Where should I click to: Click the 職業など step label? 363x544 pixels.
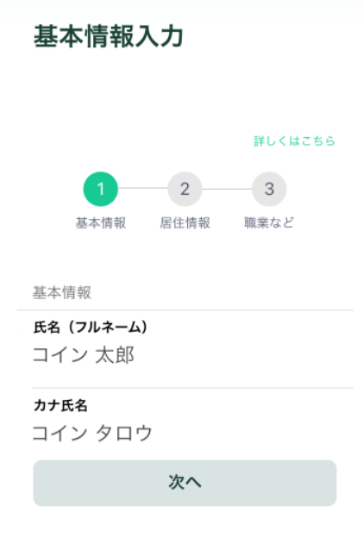click(269, 222)
